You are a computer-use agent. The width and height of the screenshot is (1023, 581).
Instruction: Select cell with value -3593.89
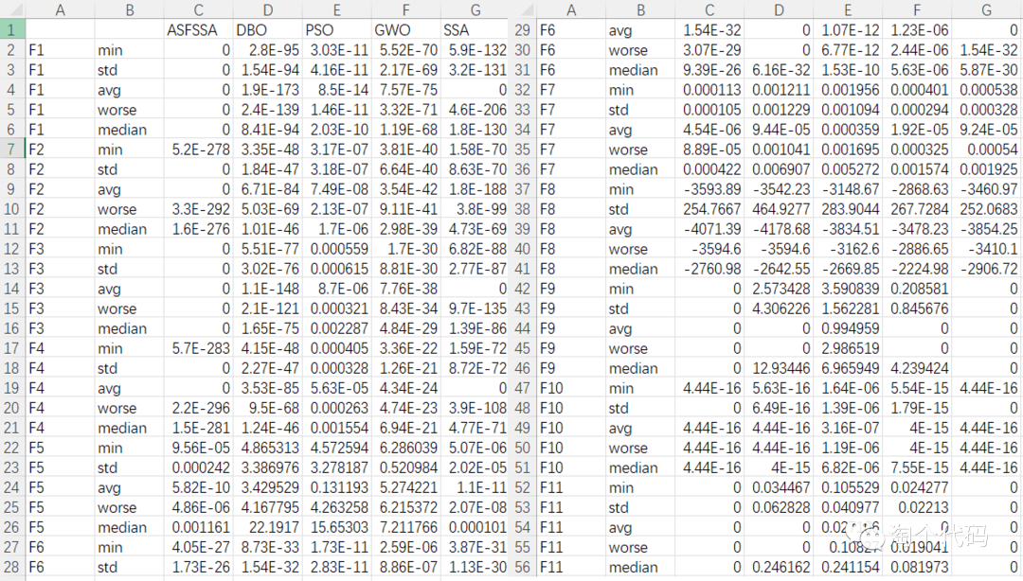709,189
